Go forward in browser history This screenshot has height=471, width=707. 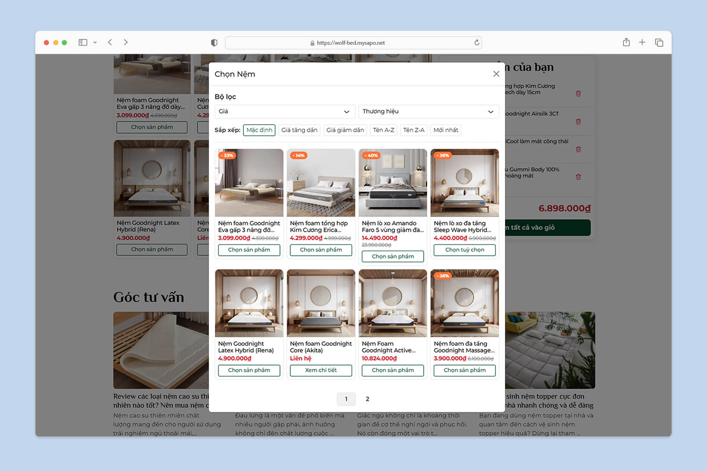[x=126, y=42]
